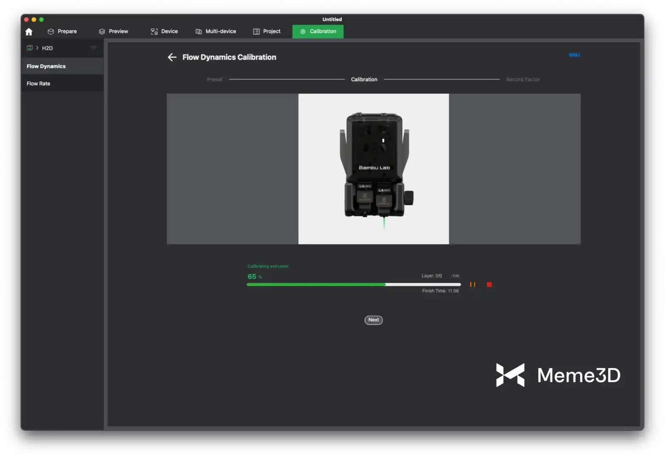Open the Device tab

click(x=164, y=31)
